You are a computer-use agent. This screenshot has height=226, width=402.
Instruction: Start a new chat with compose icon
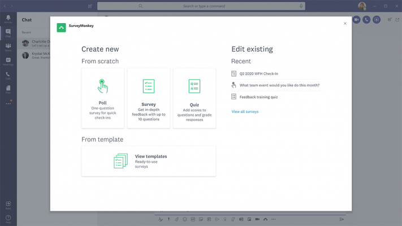[90, 6]
